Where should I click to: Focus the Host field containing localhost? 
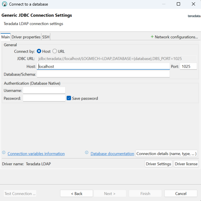(x=103, y=66)
